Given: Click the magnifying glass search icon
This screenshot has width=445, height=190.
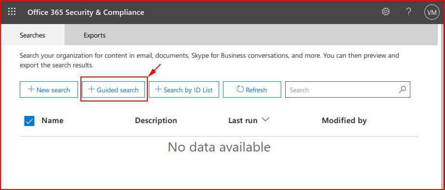Looking at the screenshot, I should pyautogui.click(x=403, y=89).
